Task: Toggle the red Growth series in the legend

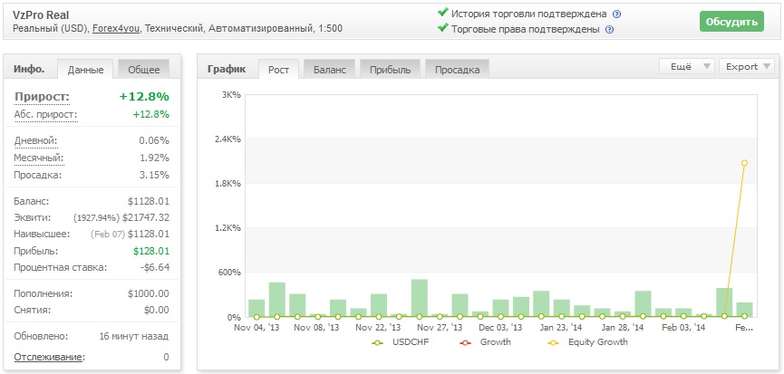Action: (x=466, y=342)
